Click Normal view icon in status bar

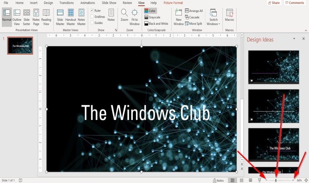(233, 180)
